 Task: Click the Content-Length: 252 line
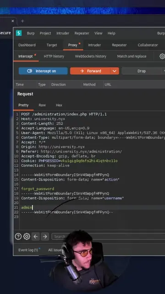point(42,124)
